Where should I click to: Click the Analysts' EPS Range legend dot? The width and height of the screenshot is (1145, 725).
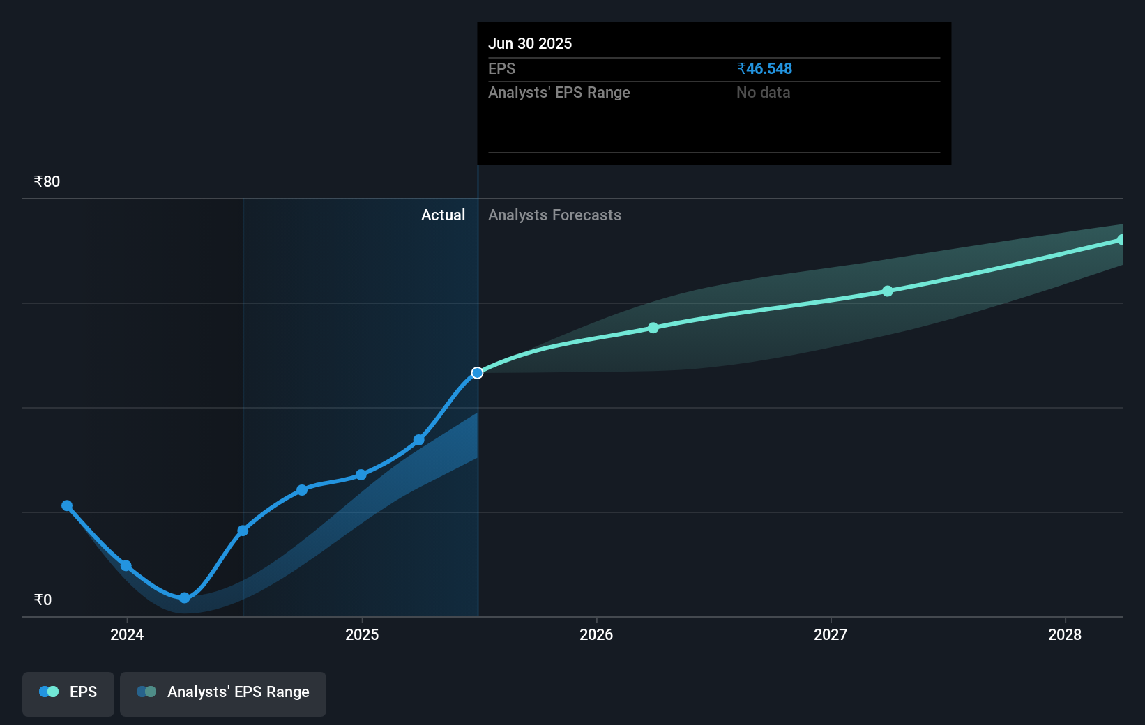point(146,692)
